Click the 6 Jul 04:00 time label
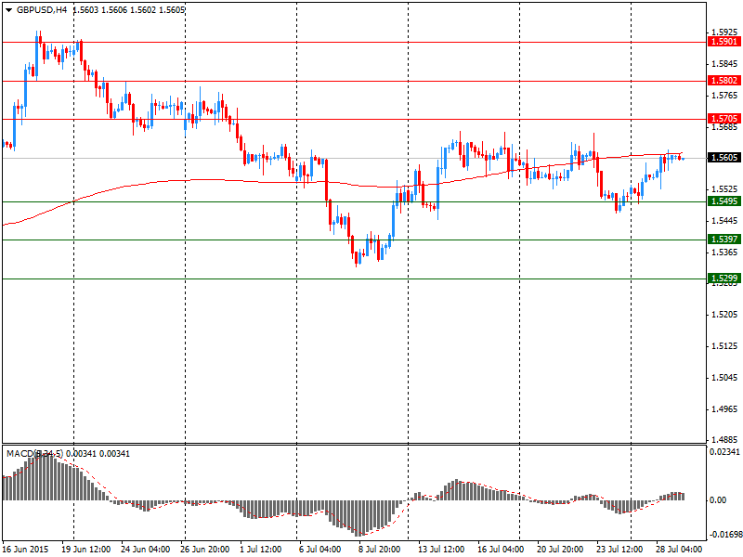The image size is (743, 557). click(x=319, y=550)
